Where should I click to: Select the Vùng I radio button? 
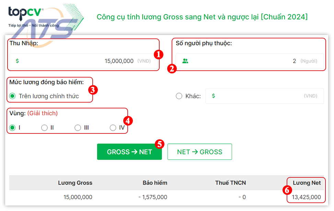point(12,127)
